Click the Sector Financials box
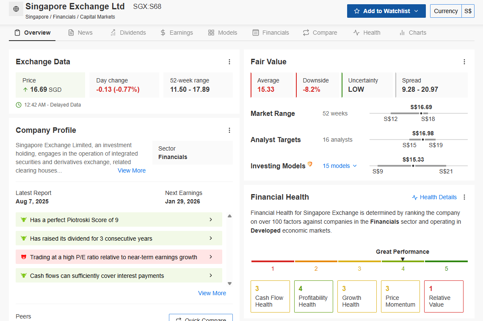 (193, 153)
